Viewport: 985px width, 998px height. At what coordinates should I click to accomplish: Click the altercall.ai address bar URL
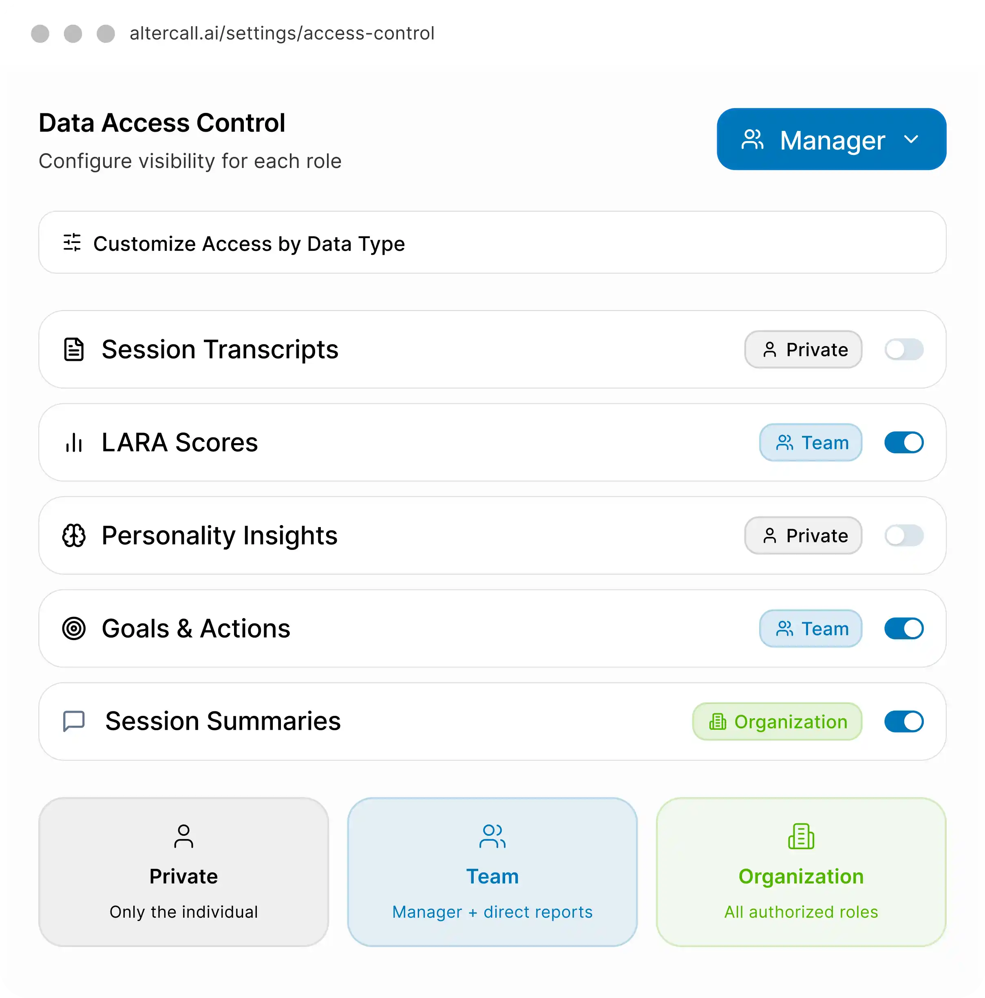pos(282,33)
